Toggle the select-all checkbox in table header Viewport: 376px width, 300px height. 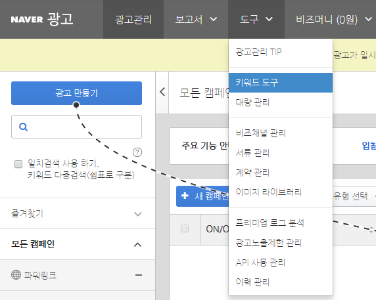click(x=185, y=228)
